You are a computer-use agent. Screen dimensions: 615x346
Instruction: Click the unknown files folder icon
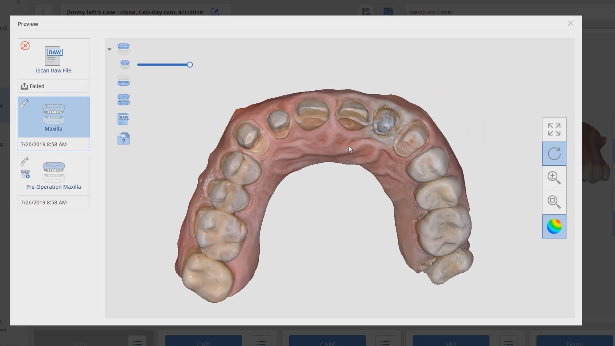[123, 139]
